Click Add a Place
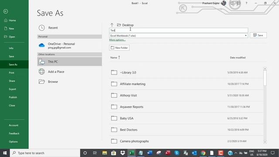 click(x=70, y=72)
